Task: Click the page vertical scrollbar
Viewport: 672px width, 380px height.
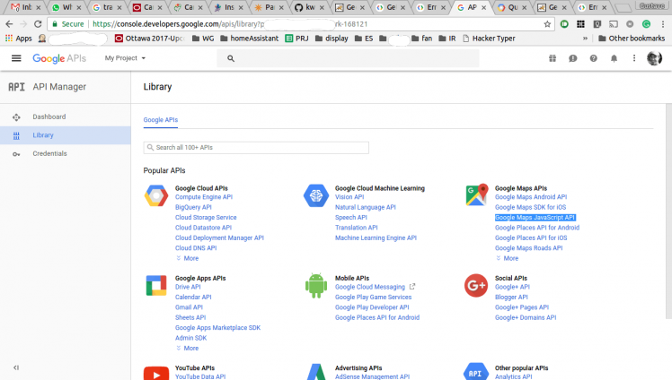Action: [668, 212]
